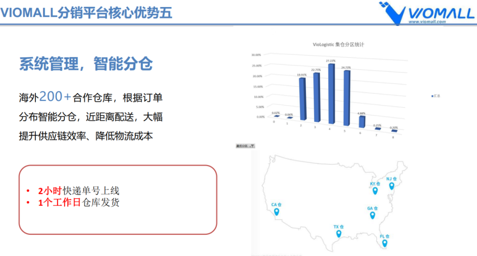This screenshot has height=256, width=477.
Task: Click the TX warehouse map pin
Action: [x=338, y=233]
